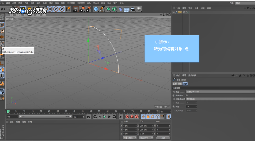The width and height of the screenshot is (255, 141).
Task: Open 选择 in main menu bar
Action: coord(20,3)
